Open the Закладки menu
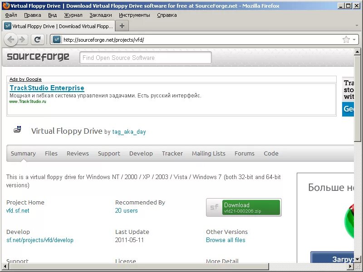Screen dimensions: 363x272 point(100,15)
